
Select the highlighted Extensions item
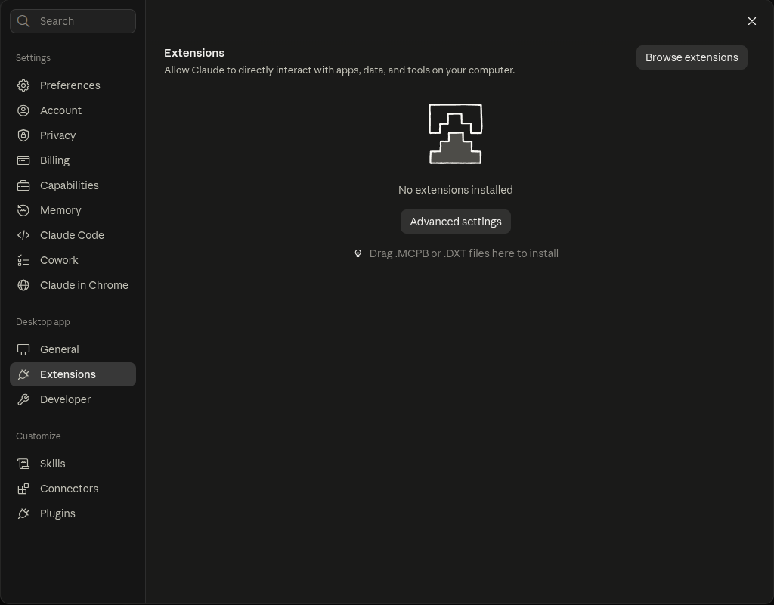point(73,374)
